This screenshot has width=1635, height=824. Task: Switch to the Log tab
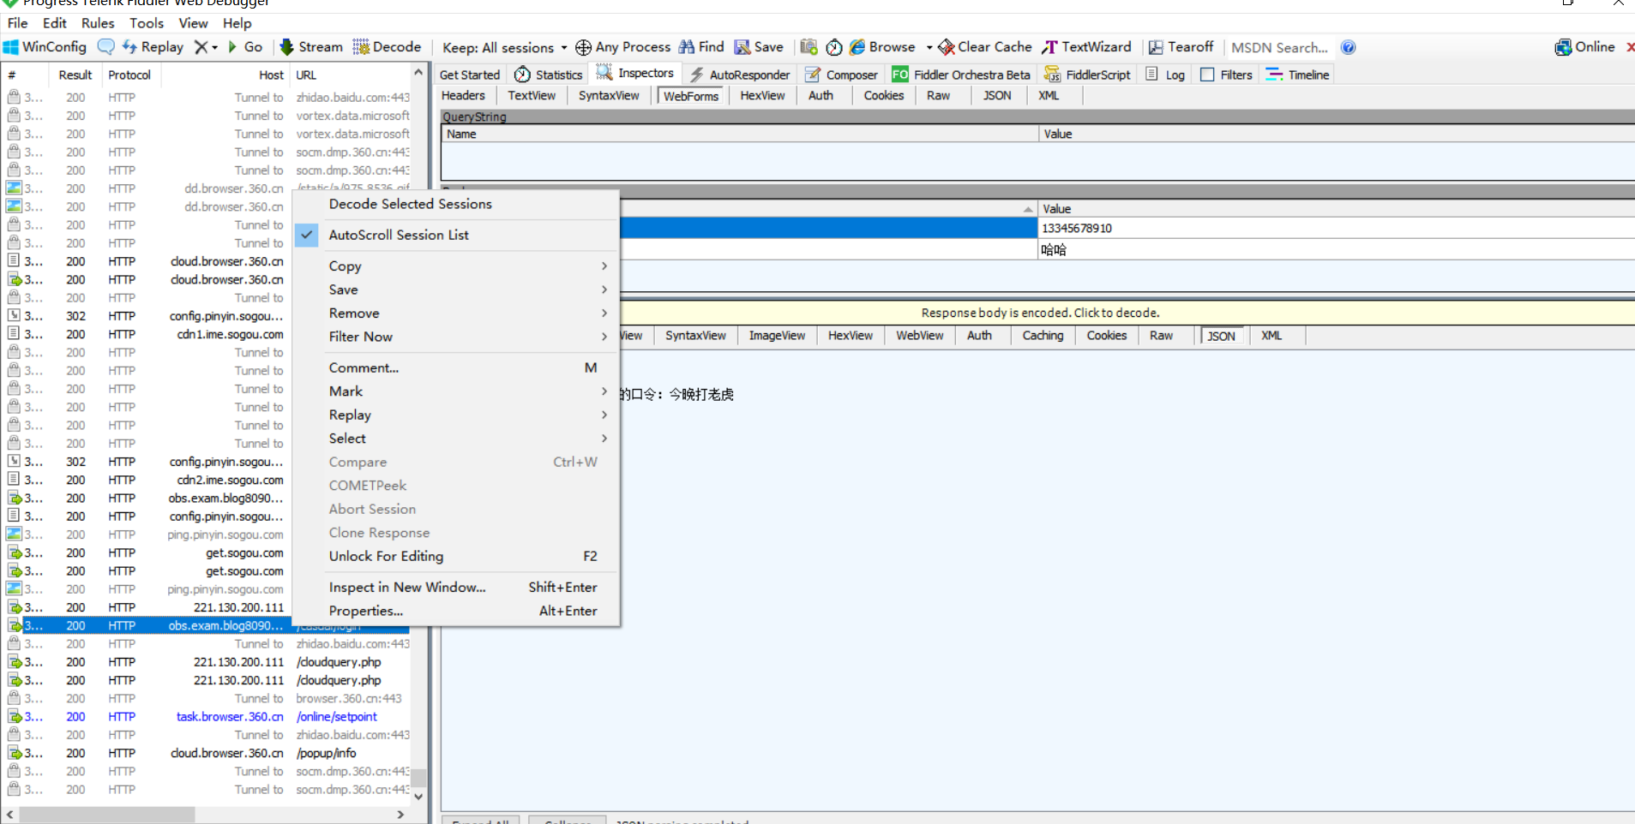click(1165, 75)
